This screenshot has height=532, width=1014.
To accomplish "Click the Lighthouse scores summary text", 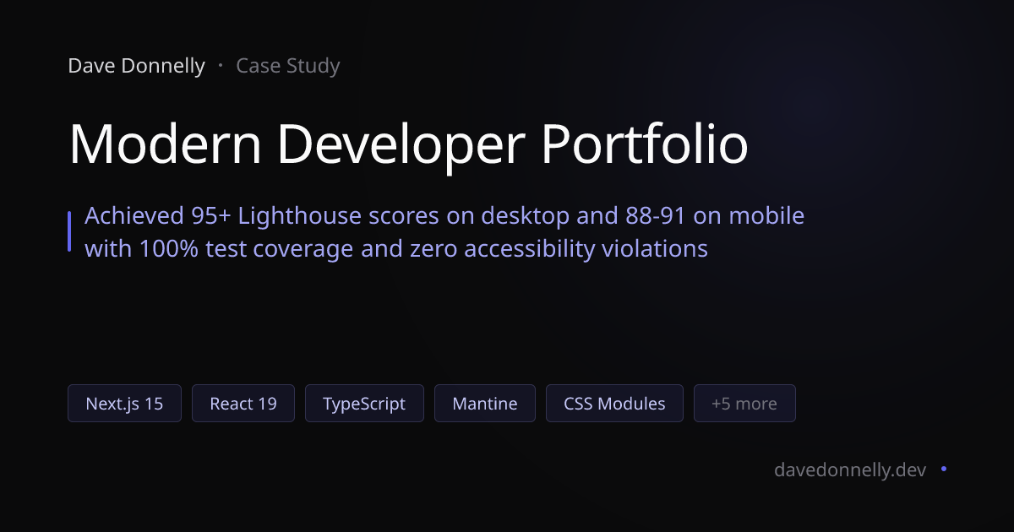I will [444, 232].
